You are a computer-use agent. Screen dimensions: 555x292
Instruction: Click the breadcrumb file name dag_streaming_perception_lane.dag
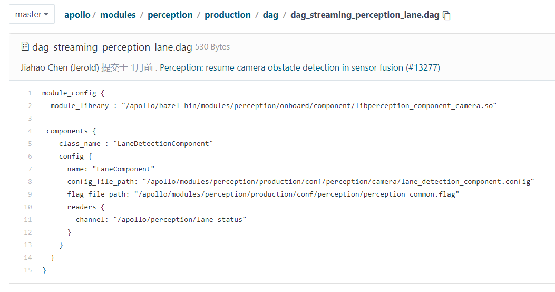click(x=365, y=15)
